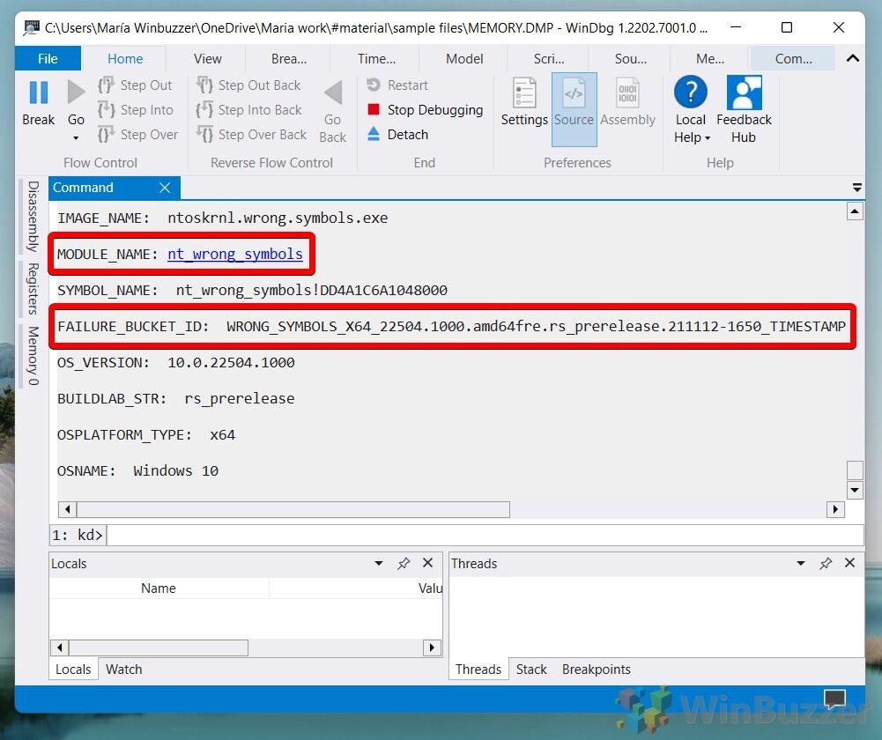
Task: Switch to the Breakpoints ribbon tab
Action: [289, 58]
